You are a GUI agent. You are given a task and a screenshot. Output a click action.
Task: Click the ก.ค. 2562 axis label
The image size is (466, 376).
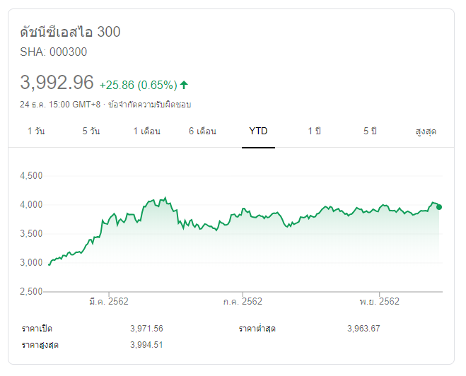243,301
